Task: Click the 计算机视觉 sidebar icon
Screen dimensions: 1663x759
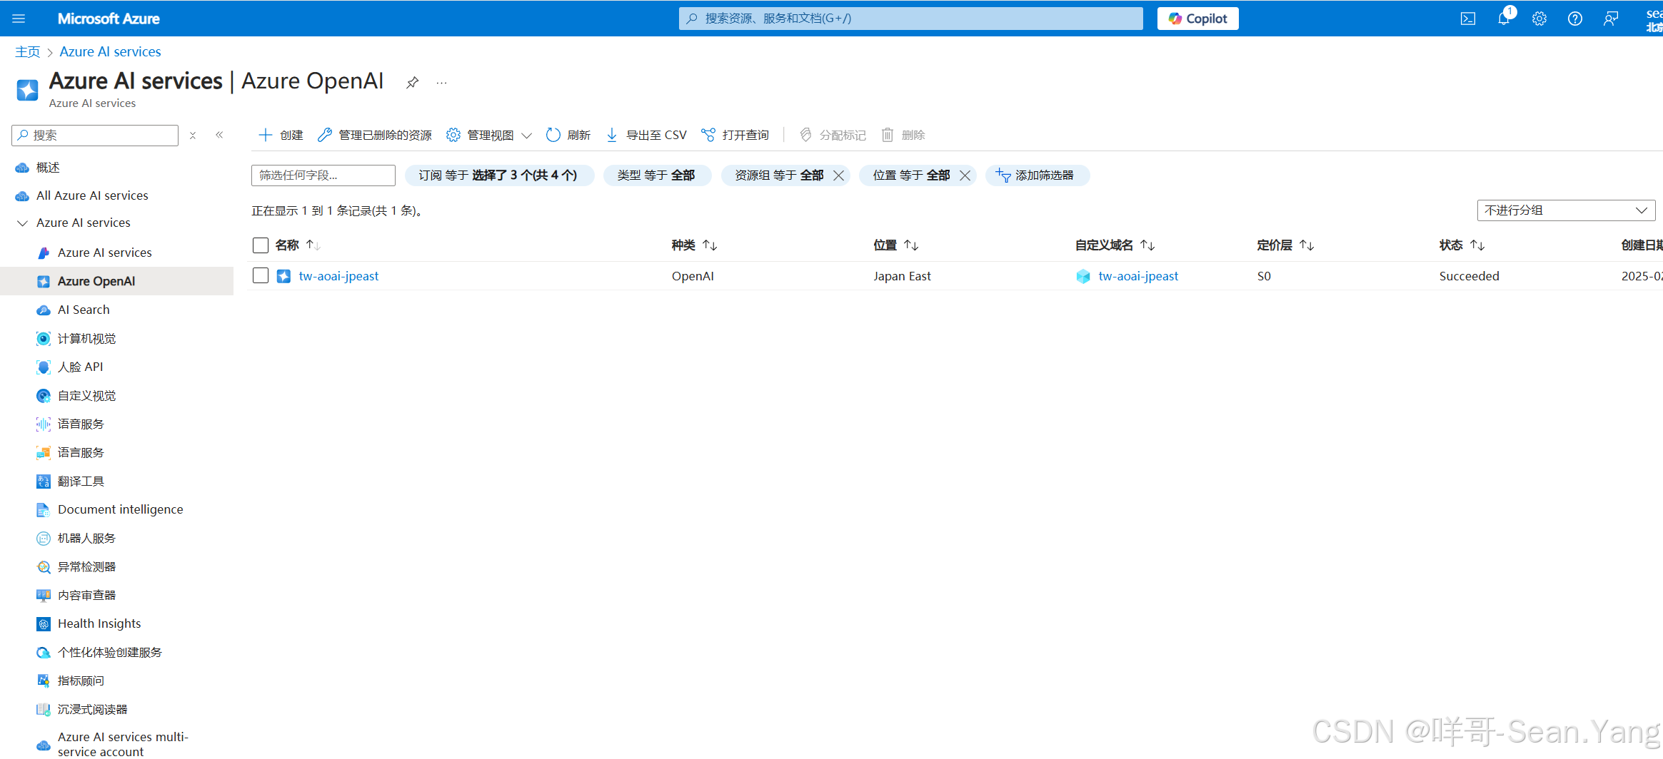Action: (x=44, y=338)
